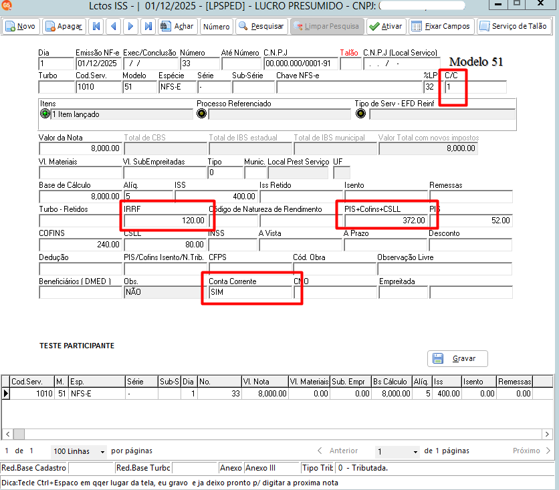Click the grid scrollbar left arrow

pyautogui.click(x=7, y=434)
